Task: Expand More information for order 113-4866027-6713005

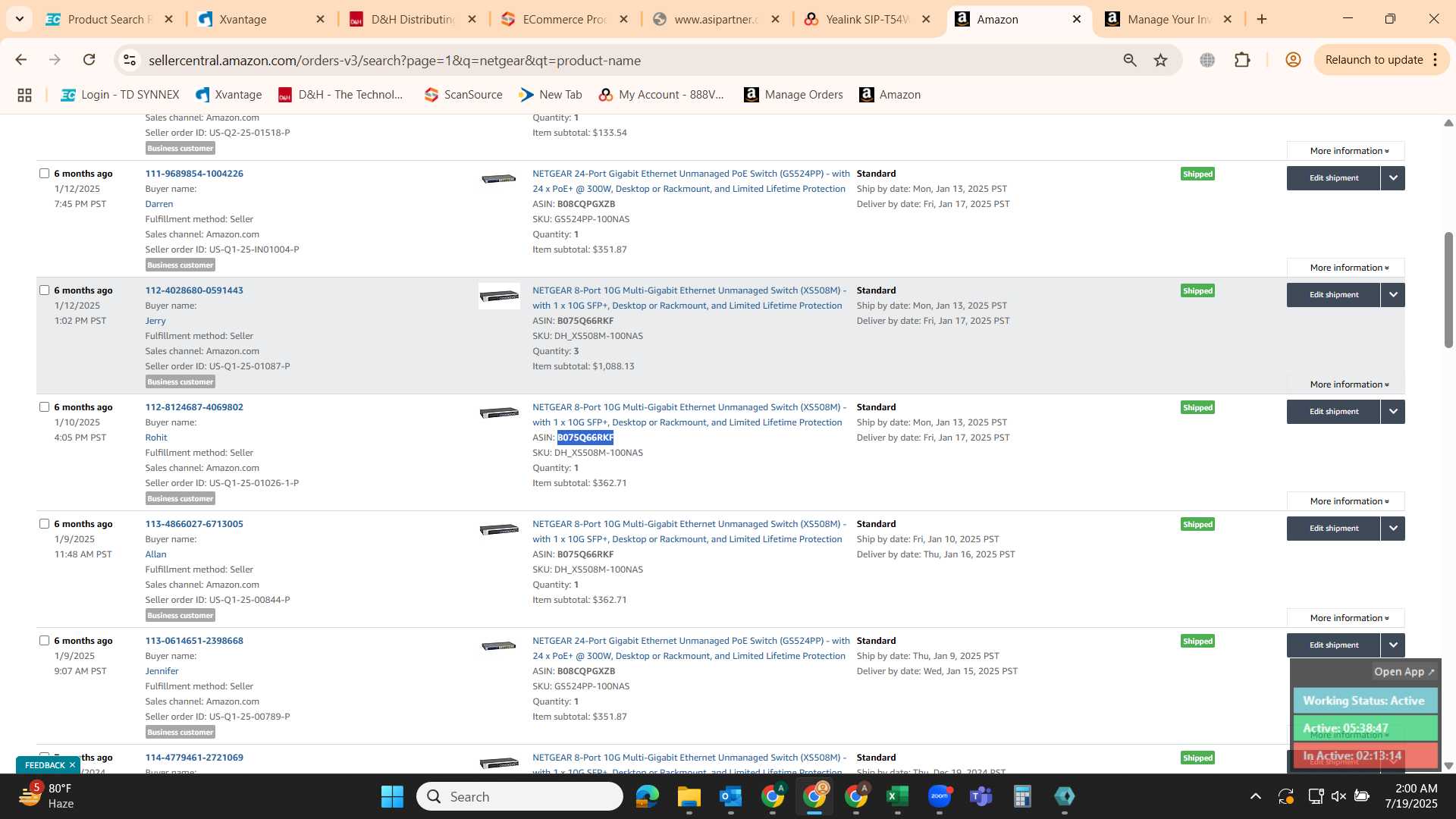Action: (1346, 618)
